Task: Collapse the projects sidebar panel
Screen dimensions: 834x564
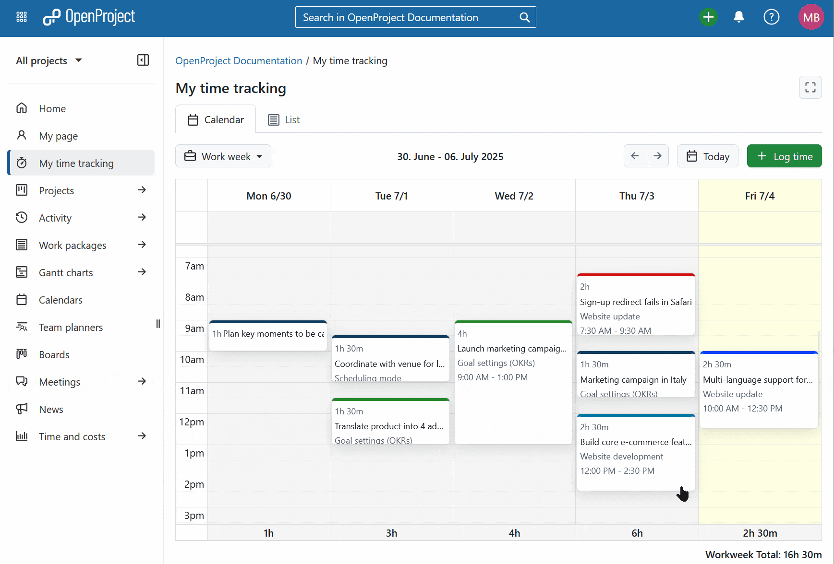Action: pyautogui.click(x=143, y=60)
